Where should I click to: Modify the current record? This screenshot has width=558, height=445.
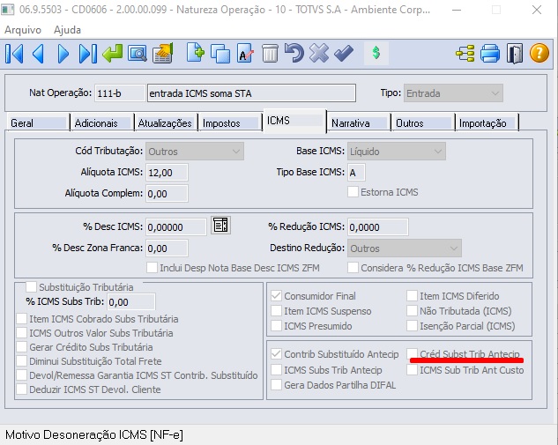tap(245, 53)
